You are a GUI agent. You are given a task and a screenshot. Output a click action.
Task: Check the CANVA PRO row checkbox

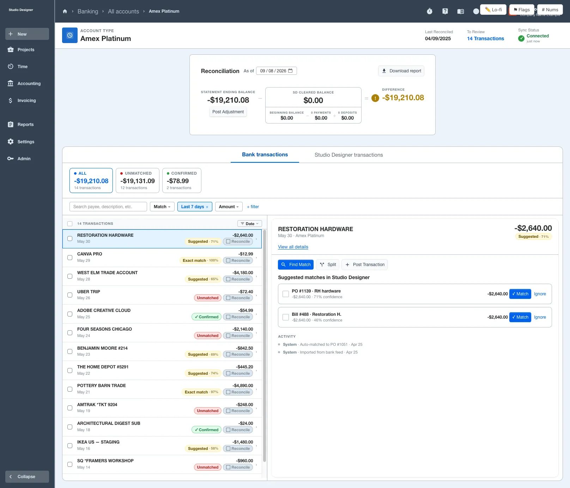click(x=70, y=258)
